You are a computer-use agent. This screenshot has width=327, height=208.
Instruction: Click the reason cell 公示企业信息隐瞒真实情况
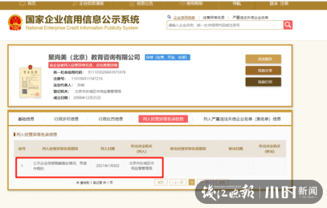click(60, 166)
